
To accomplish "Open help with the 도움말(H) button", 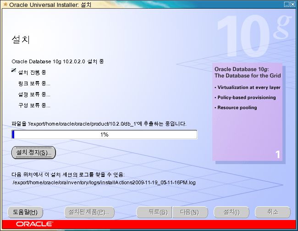I will 25,212.
